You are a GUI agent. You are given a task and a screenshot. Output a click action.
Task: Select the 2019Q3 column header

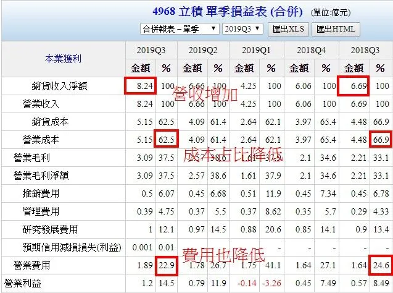pos(151,50)
